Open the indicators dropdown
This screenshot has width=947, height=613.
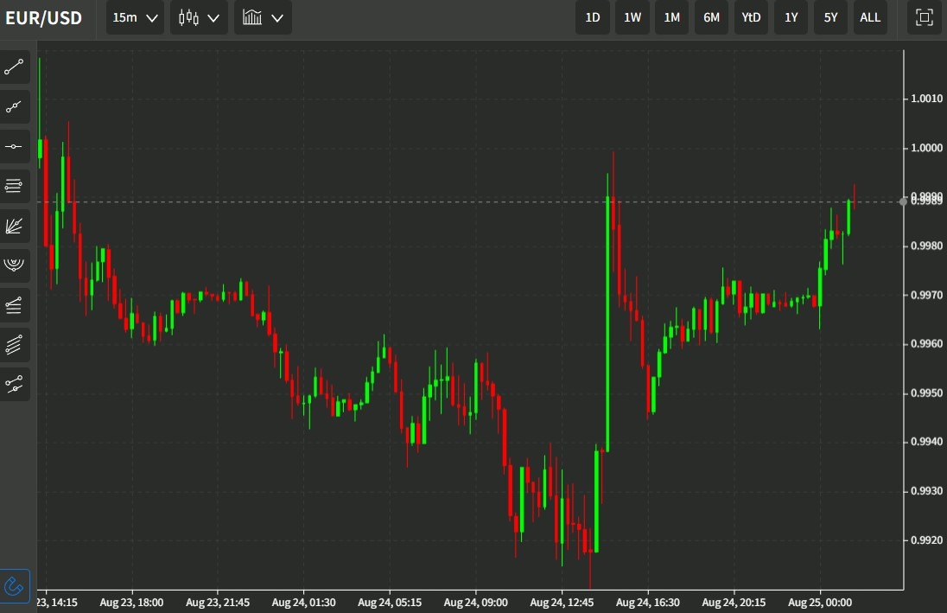[x=262, y=17]
